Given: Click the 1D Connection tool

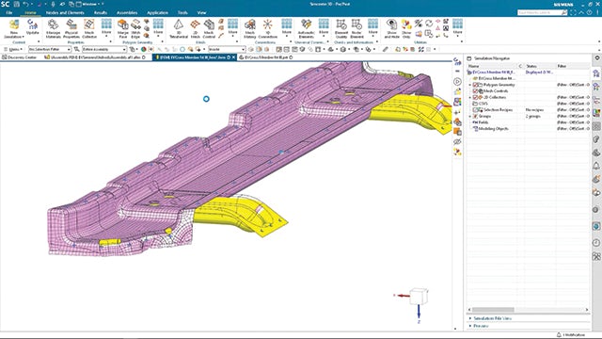Looking at the screenshot, I should [x=267, y=28].
